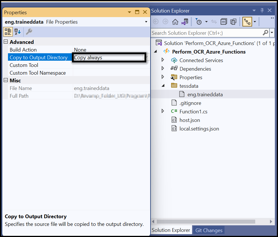Collapse all nodes using the Collapse All icon

pos(223,21)
